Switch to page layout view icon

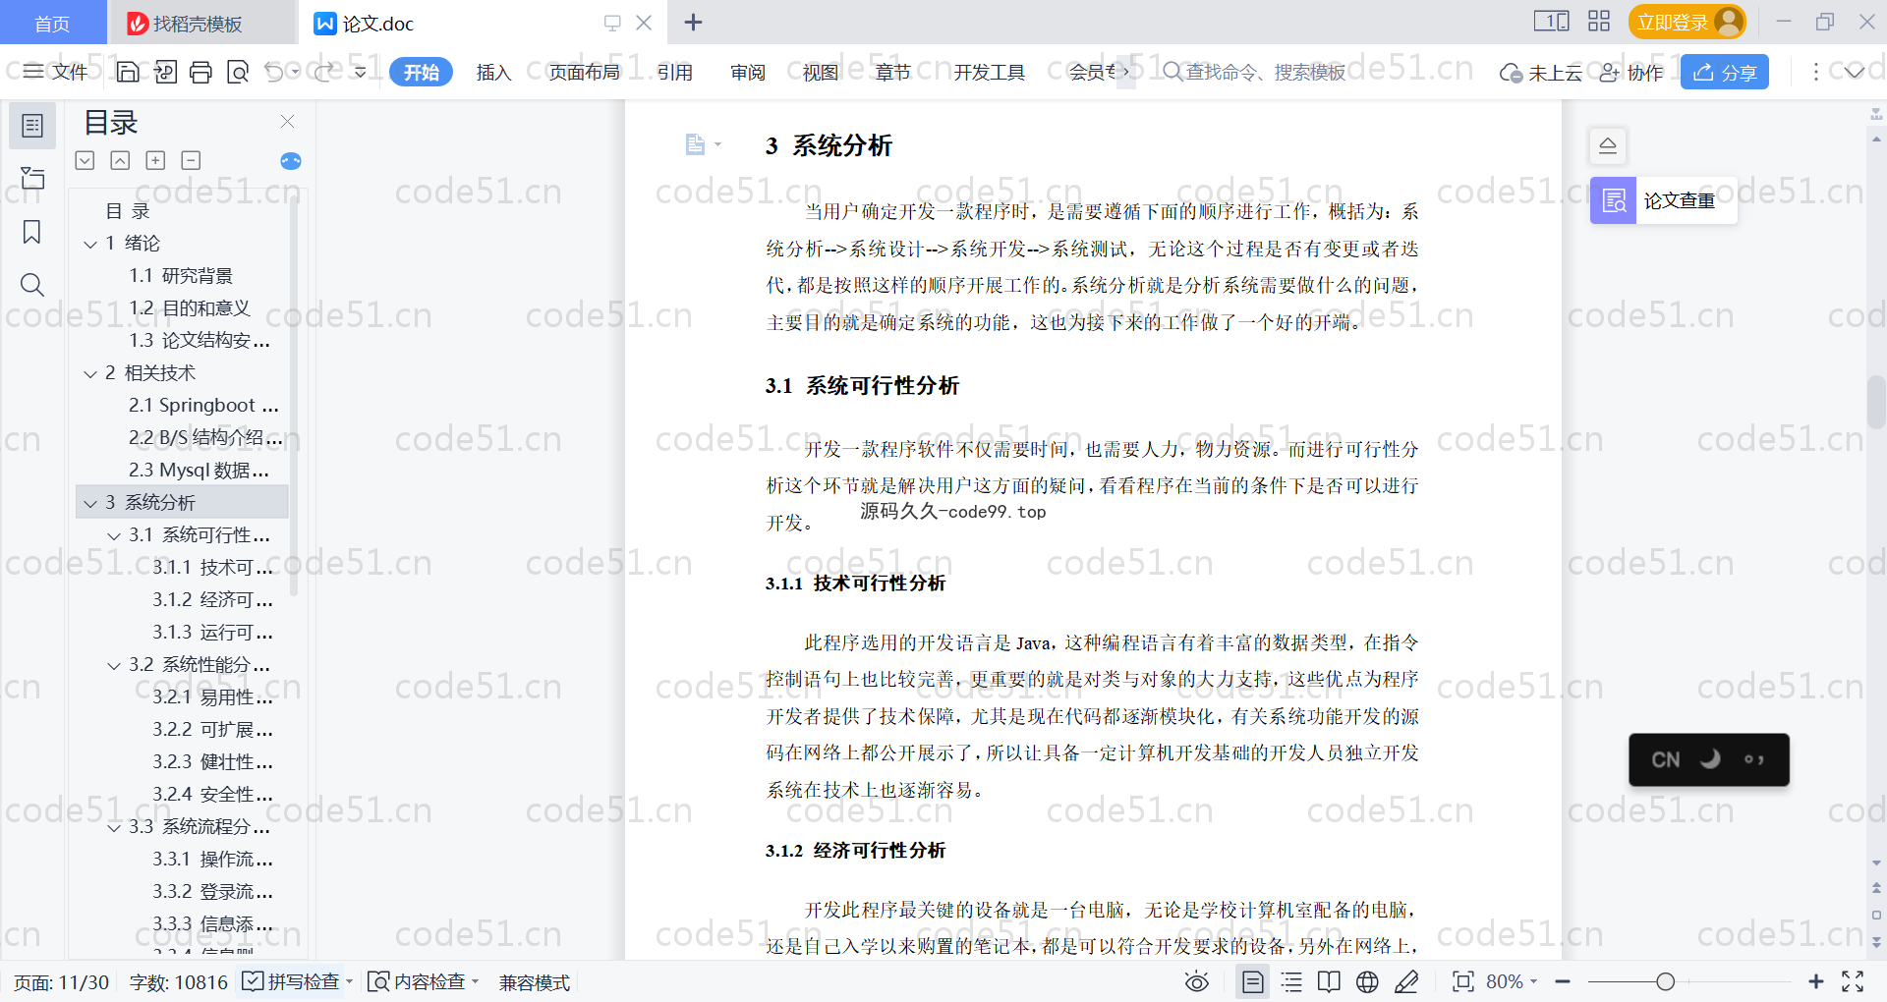[1253, 981]
